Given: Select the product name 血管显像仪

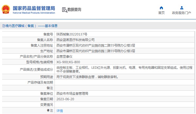Looking at the screenshot, I should click(x=64, y=57).
